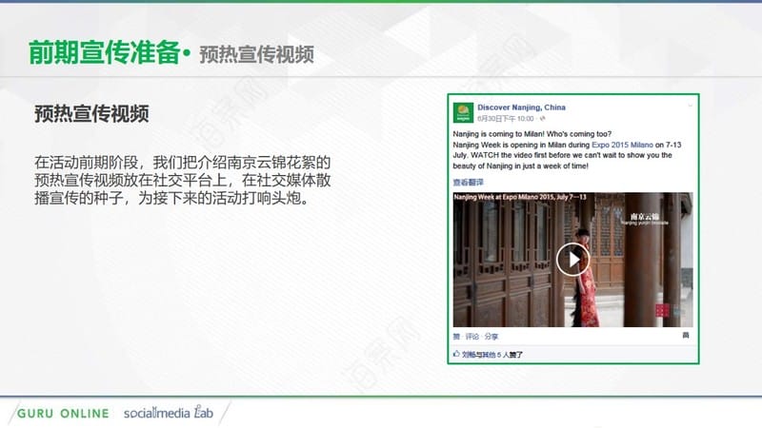Click the socialmedia Lab logo
The image size is (762, 428).
[169, 413]
